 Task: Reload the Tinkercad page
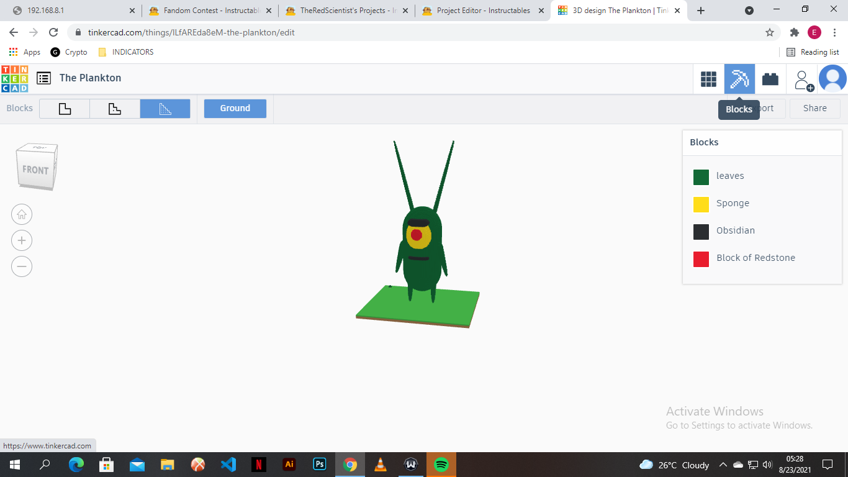coord(53,32)
